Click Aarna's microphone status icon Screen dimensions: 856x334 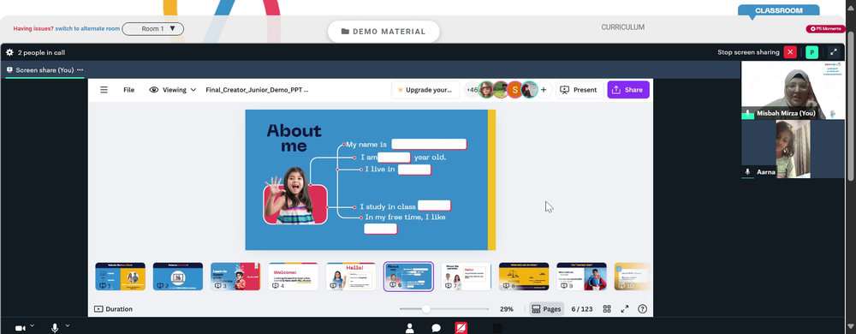tap(748, 171)
